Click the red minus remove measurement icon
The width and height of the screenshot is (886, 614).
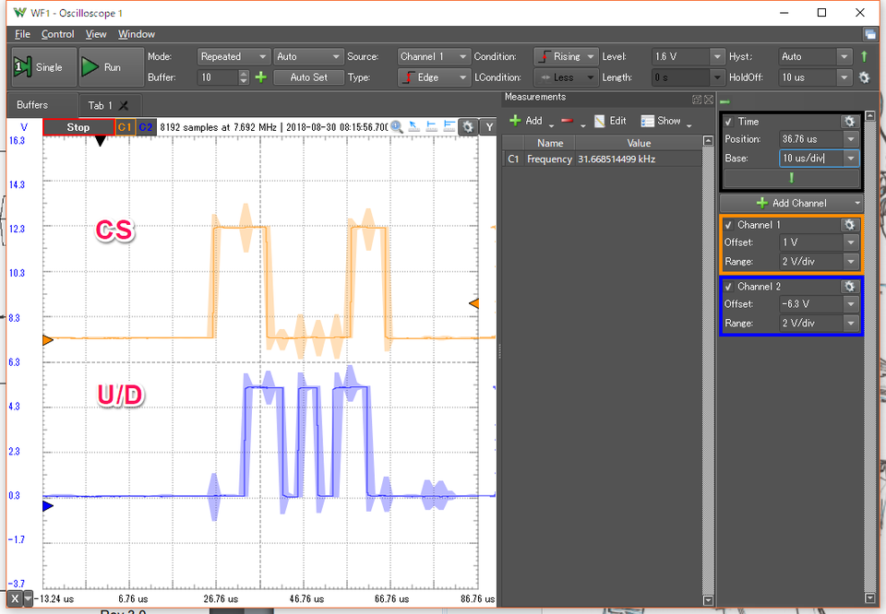click(567, 121)
